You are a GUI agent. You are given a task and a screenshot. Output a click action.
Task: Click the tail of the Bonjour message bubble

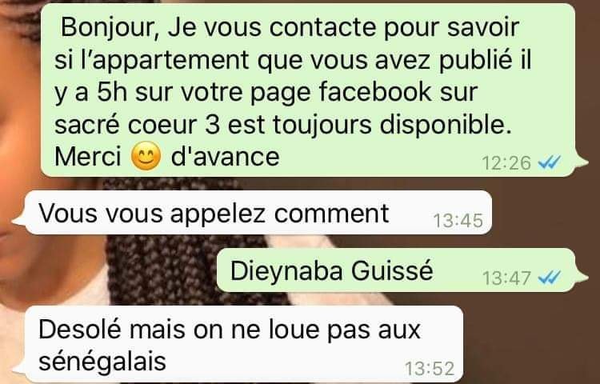[x=582, y=162]
